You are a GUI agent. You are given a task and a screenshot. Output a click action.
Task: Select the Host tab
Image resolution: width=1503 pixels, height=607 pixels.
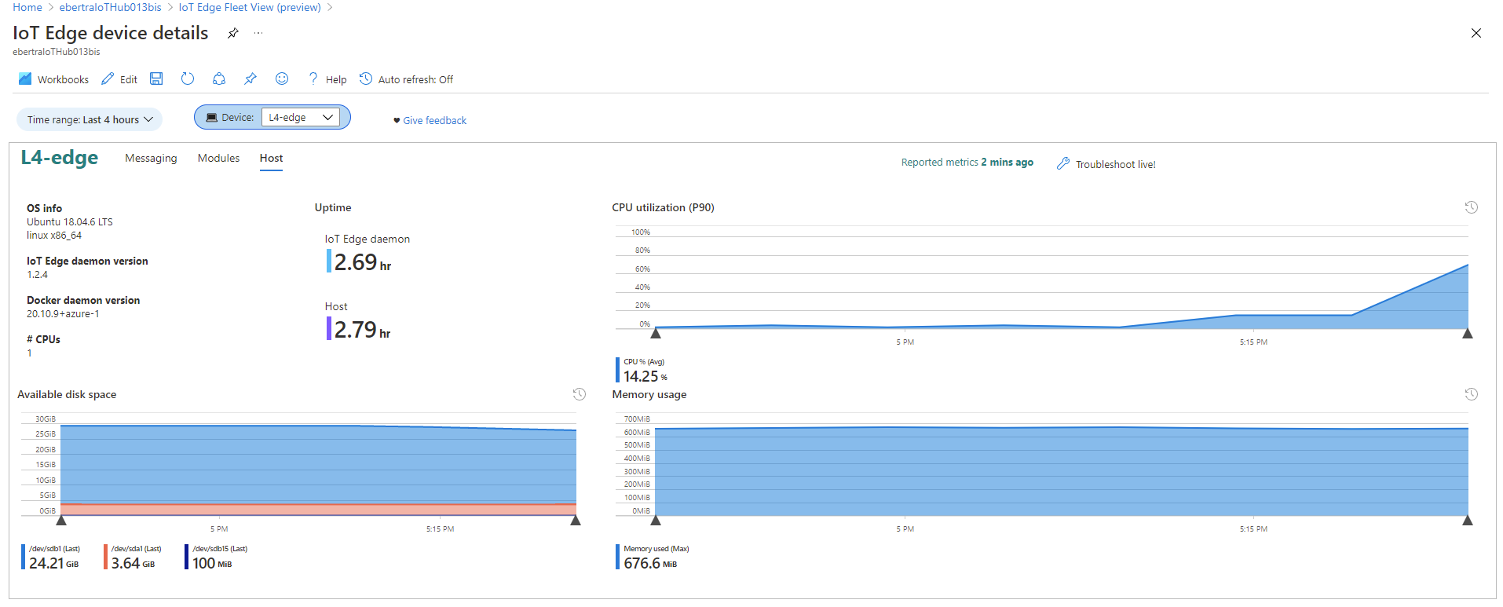[x=271, y=158]
